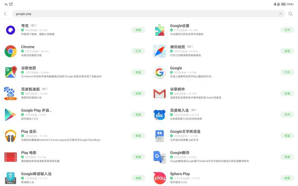298x186 pixels.
Task: Open the Sphero Play app icon
Action: 159,178
